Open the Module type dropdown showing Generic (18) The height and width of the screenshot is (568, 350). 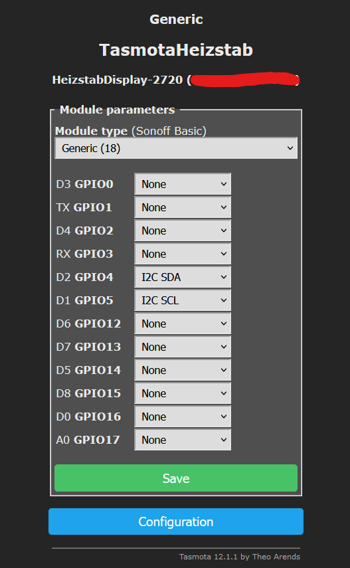click(x=176, y=148)
